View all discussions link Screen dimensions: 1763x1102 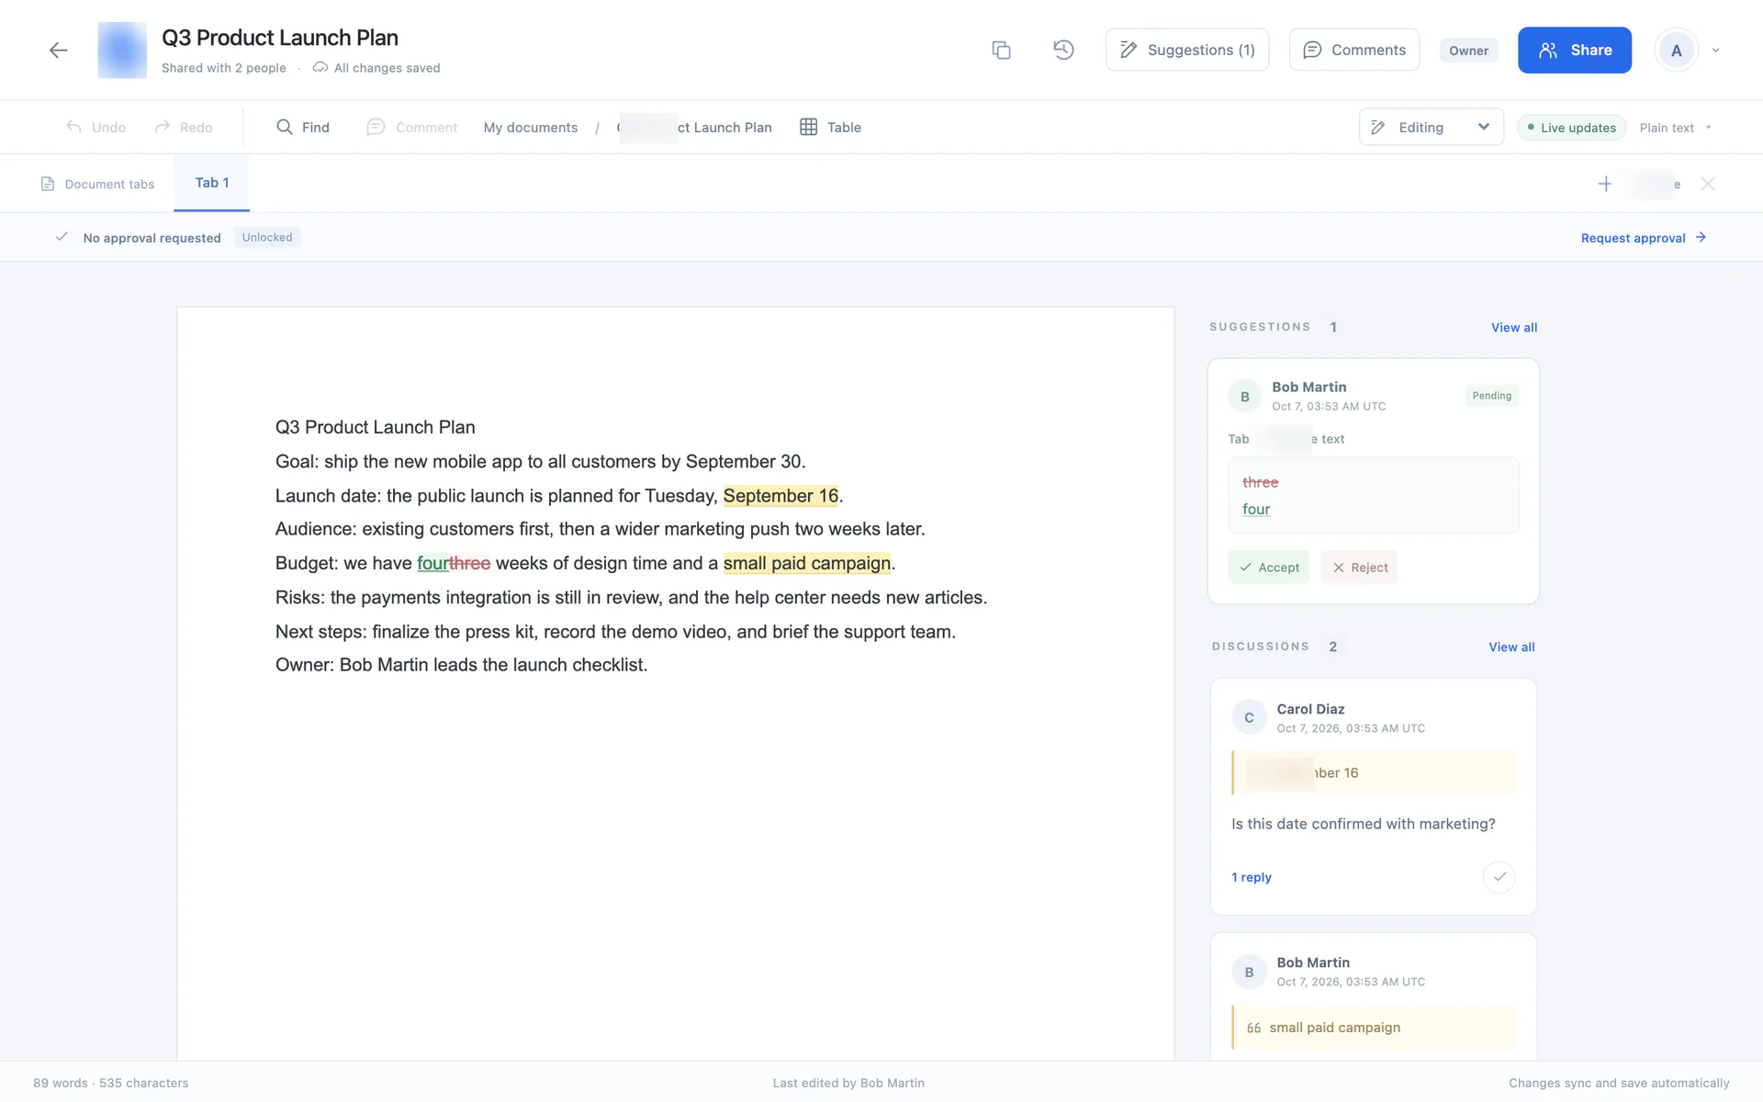point(1511,647)
